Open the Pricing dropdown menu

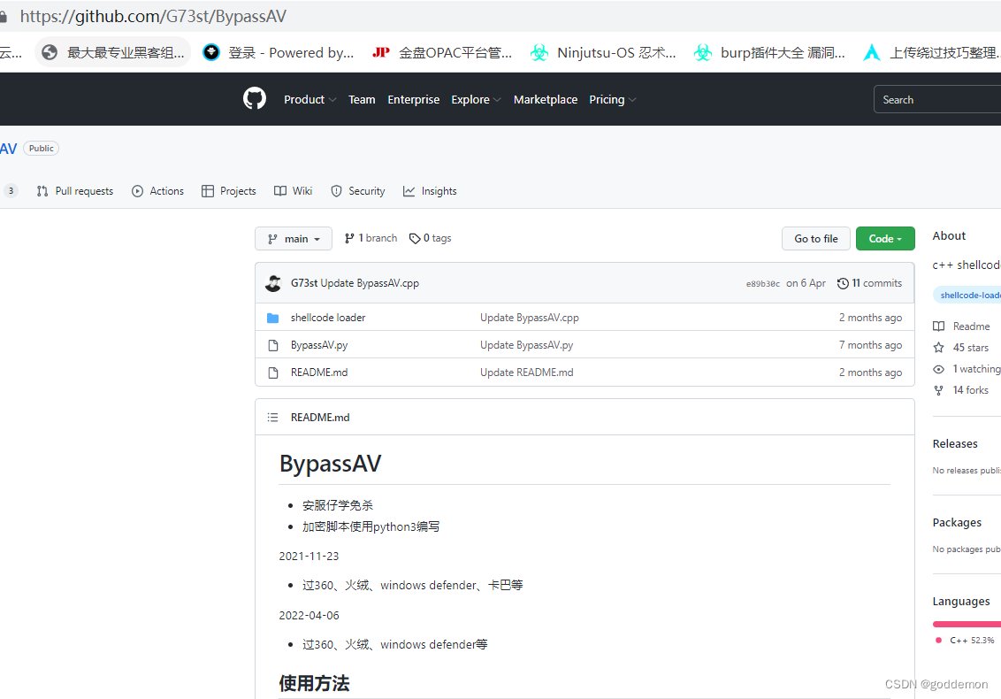pos(612,100)
